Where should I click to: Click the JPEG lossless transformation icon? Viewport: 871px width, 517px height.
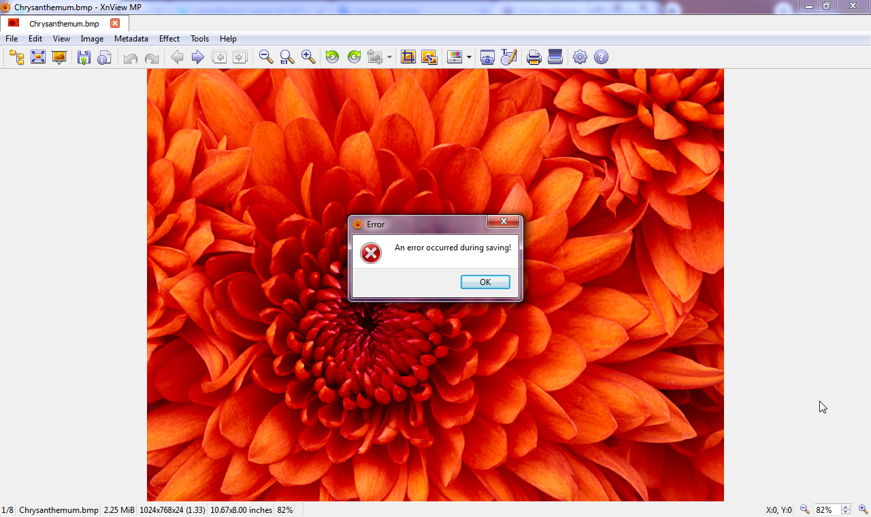click(x=375, y=57)
